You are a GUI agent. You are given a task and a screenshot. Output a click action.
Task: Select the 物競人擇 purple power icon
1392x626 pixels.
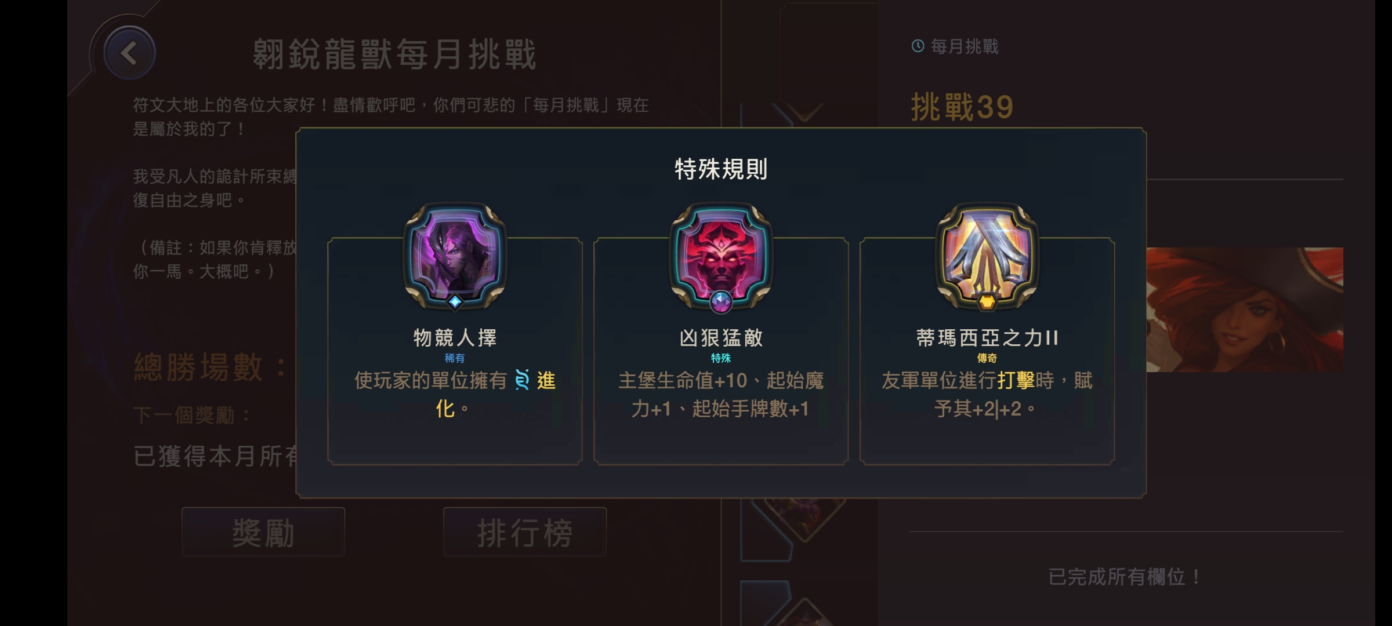[455, 254]
